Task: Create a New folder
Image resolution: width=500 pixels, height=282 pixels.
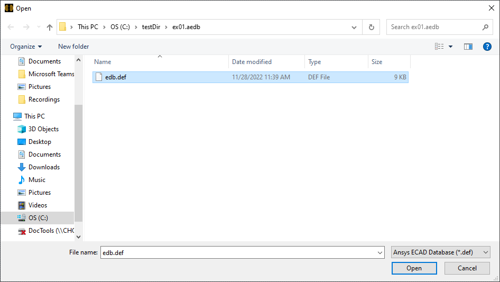Action: pos(73,47)
